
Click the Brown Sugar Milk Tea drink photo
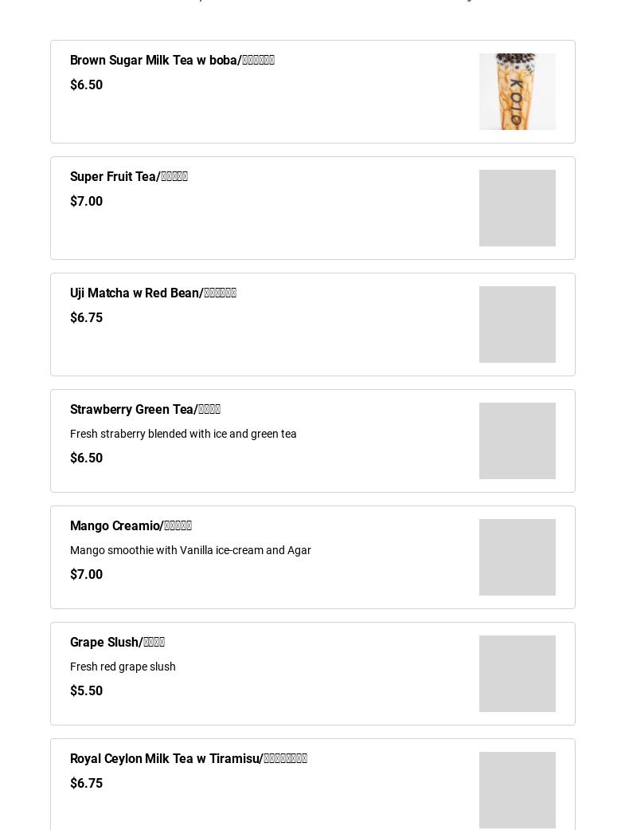(x=517, y=92)
